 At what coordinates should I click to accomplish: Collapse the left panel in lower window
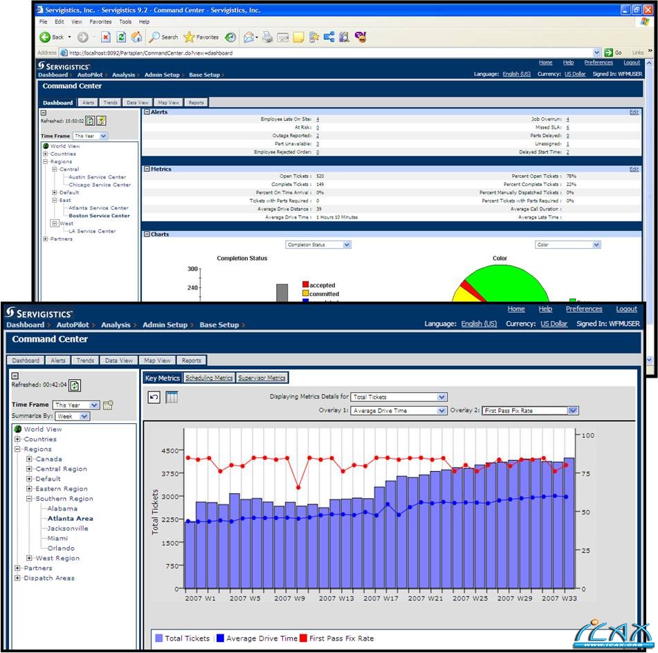pyautogui.click(x=15, y=376)
